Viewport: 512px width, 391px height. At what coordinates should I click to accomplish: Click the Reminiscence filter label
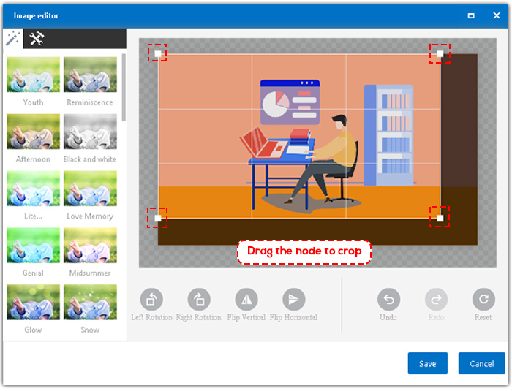pyautogui.click(x=90, y=102)
